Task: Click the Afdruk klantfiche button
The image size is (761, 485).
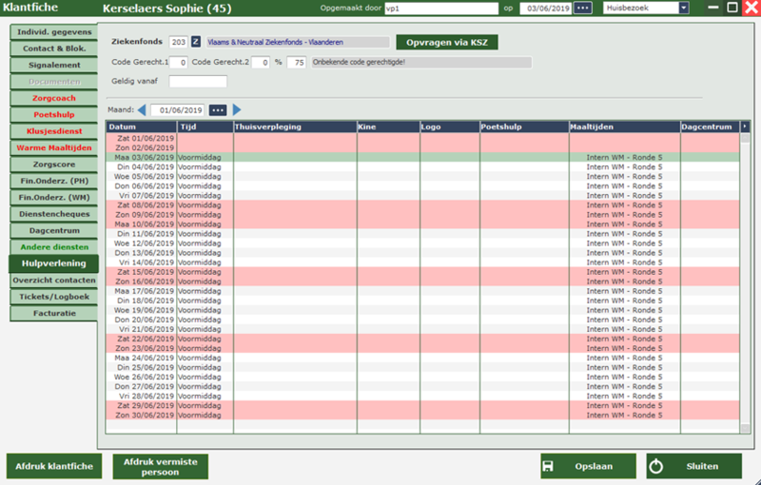Action: (54, 466)
